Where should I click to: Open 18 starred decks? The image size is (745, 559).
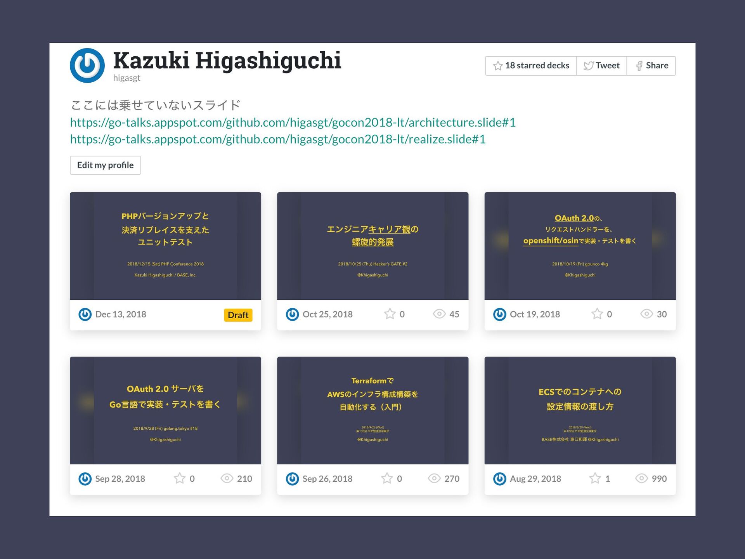(x=530, y=66)
